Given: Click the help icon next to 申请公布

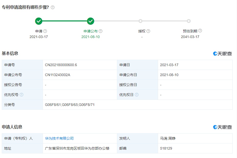Looking at the screenshot, I should pyautogui.click(x=101, y=31).
